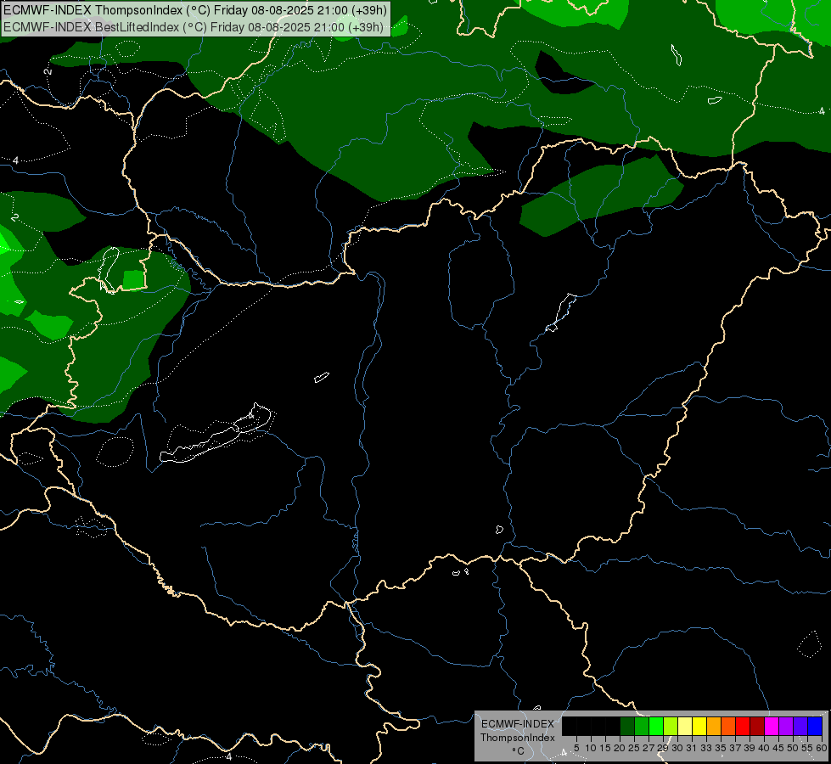
Task: Select the pale yellow 30–31 legend swatch
Action: click(x=685, y=727)
